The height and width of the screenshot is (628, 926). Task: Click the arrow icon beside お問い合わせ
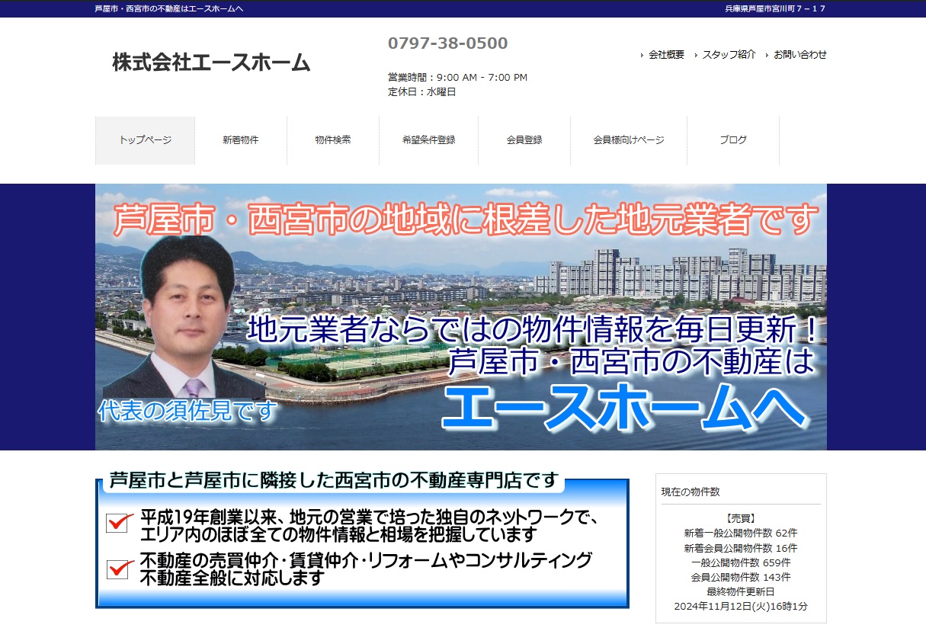tap(767, 55)
